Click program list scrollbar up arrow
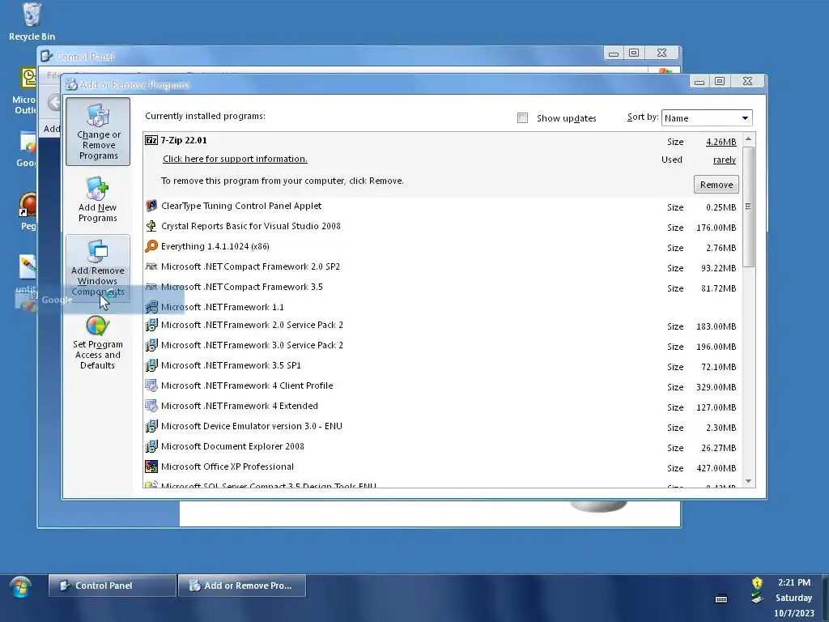829x622 pixels. 748,139
